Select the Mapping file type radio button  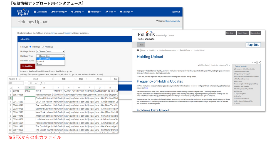pyautogui.click(x=43, y=47)
